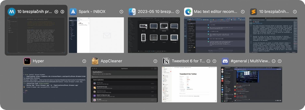Image resolution: width=305 pixels, height=110 pixels.
Task: Click the AppCleaner app icon
Action: click(x=95, y=61)
